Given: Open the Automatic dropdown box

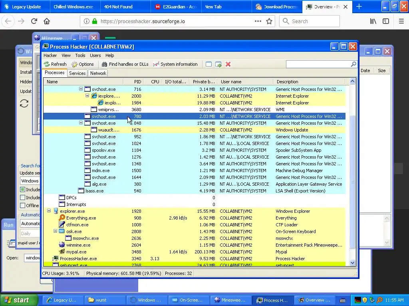Looking at the screenshot, I should coord(30,224).
